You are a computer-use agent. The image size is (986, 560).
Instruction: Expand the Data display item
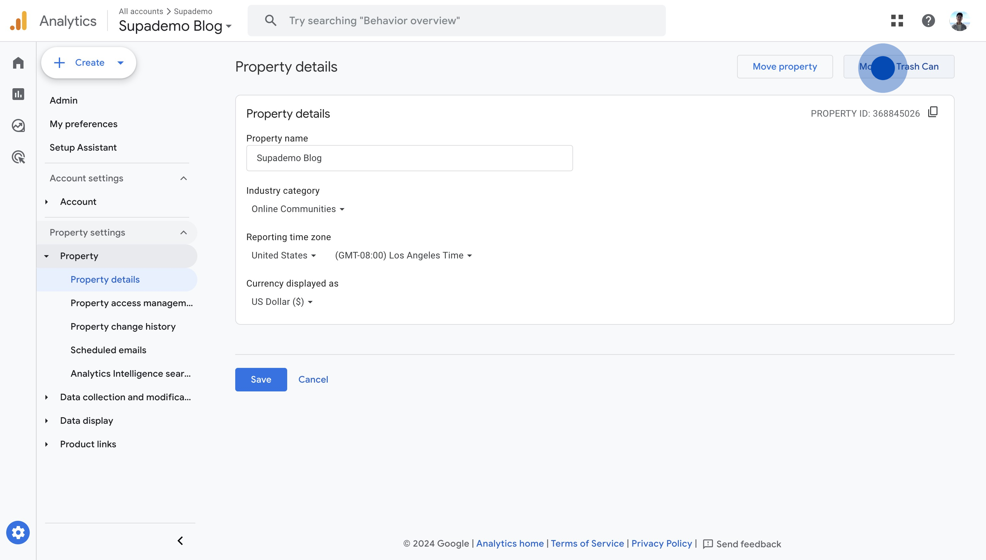pos(46,421)
